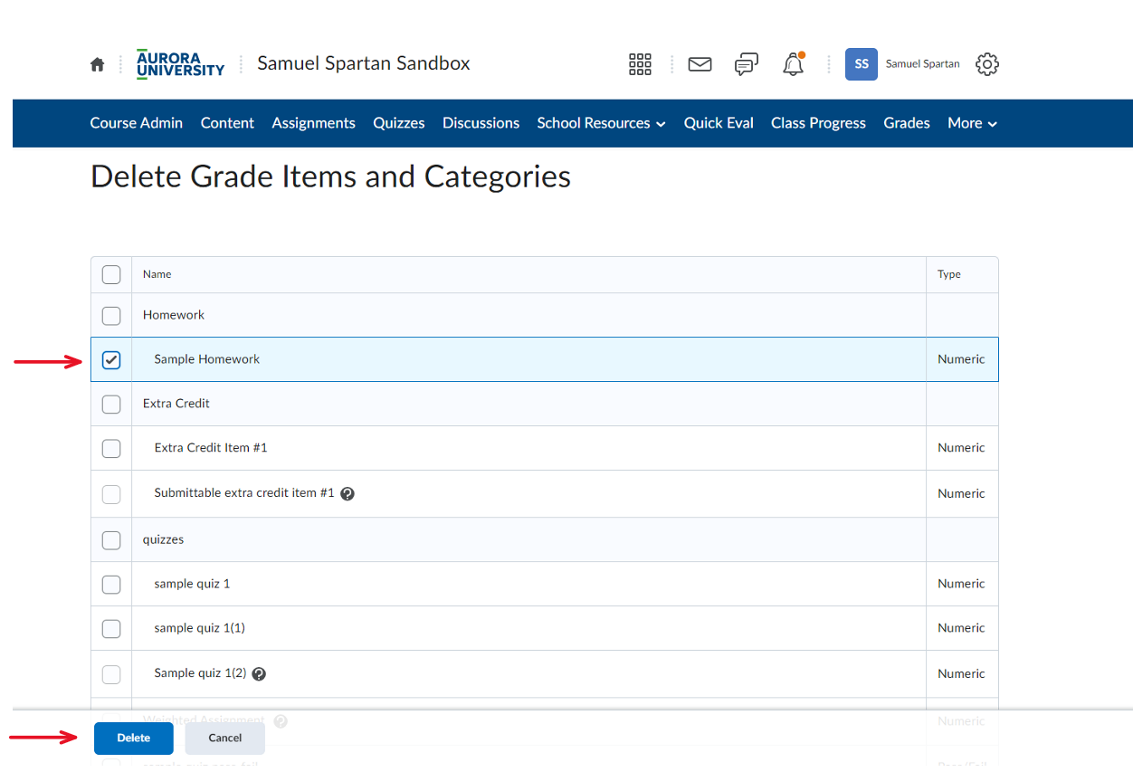Open the message alerts envelope icon

(700, 64)
